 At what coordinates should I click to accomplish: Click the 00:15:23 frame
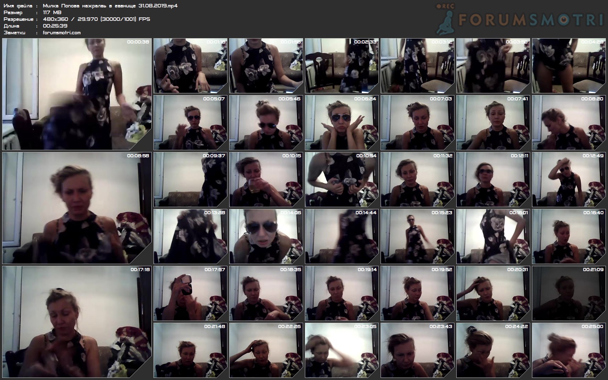417,236
